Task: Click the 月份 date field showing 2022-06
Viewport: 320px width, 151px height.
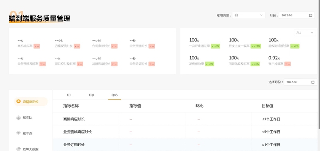Action: coord(297,15)
